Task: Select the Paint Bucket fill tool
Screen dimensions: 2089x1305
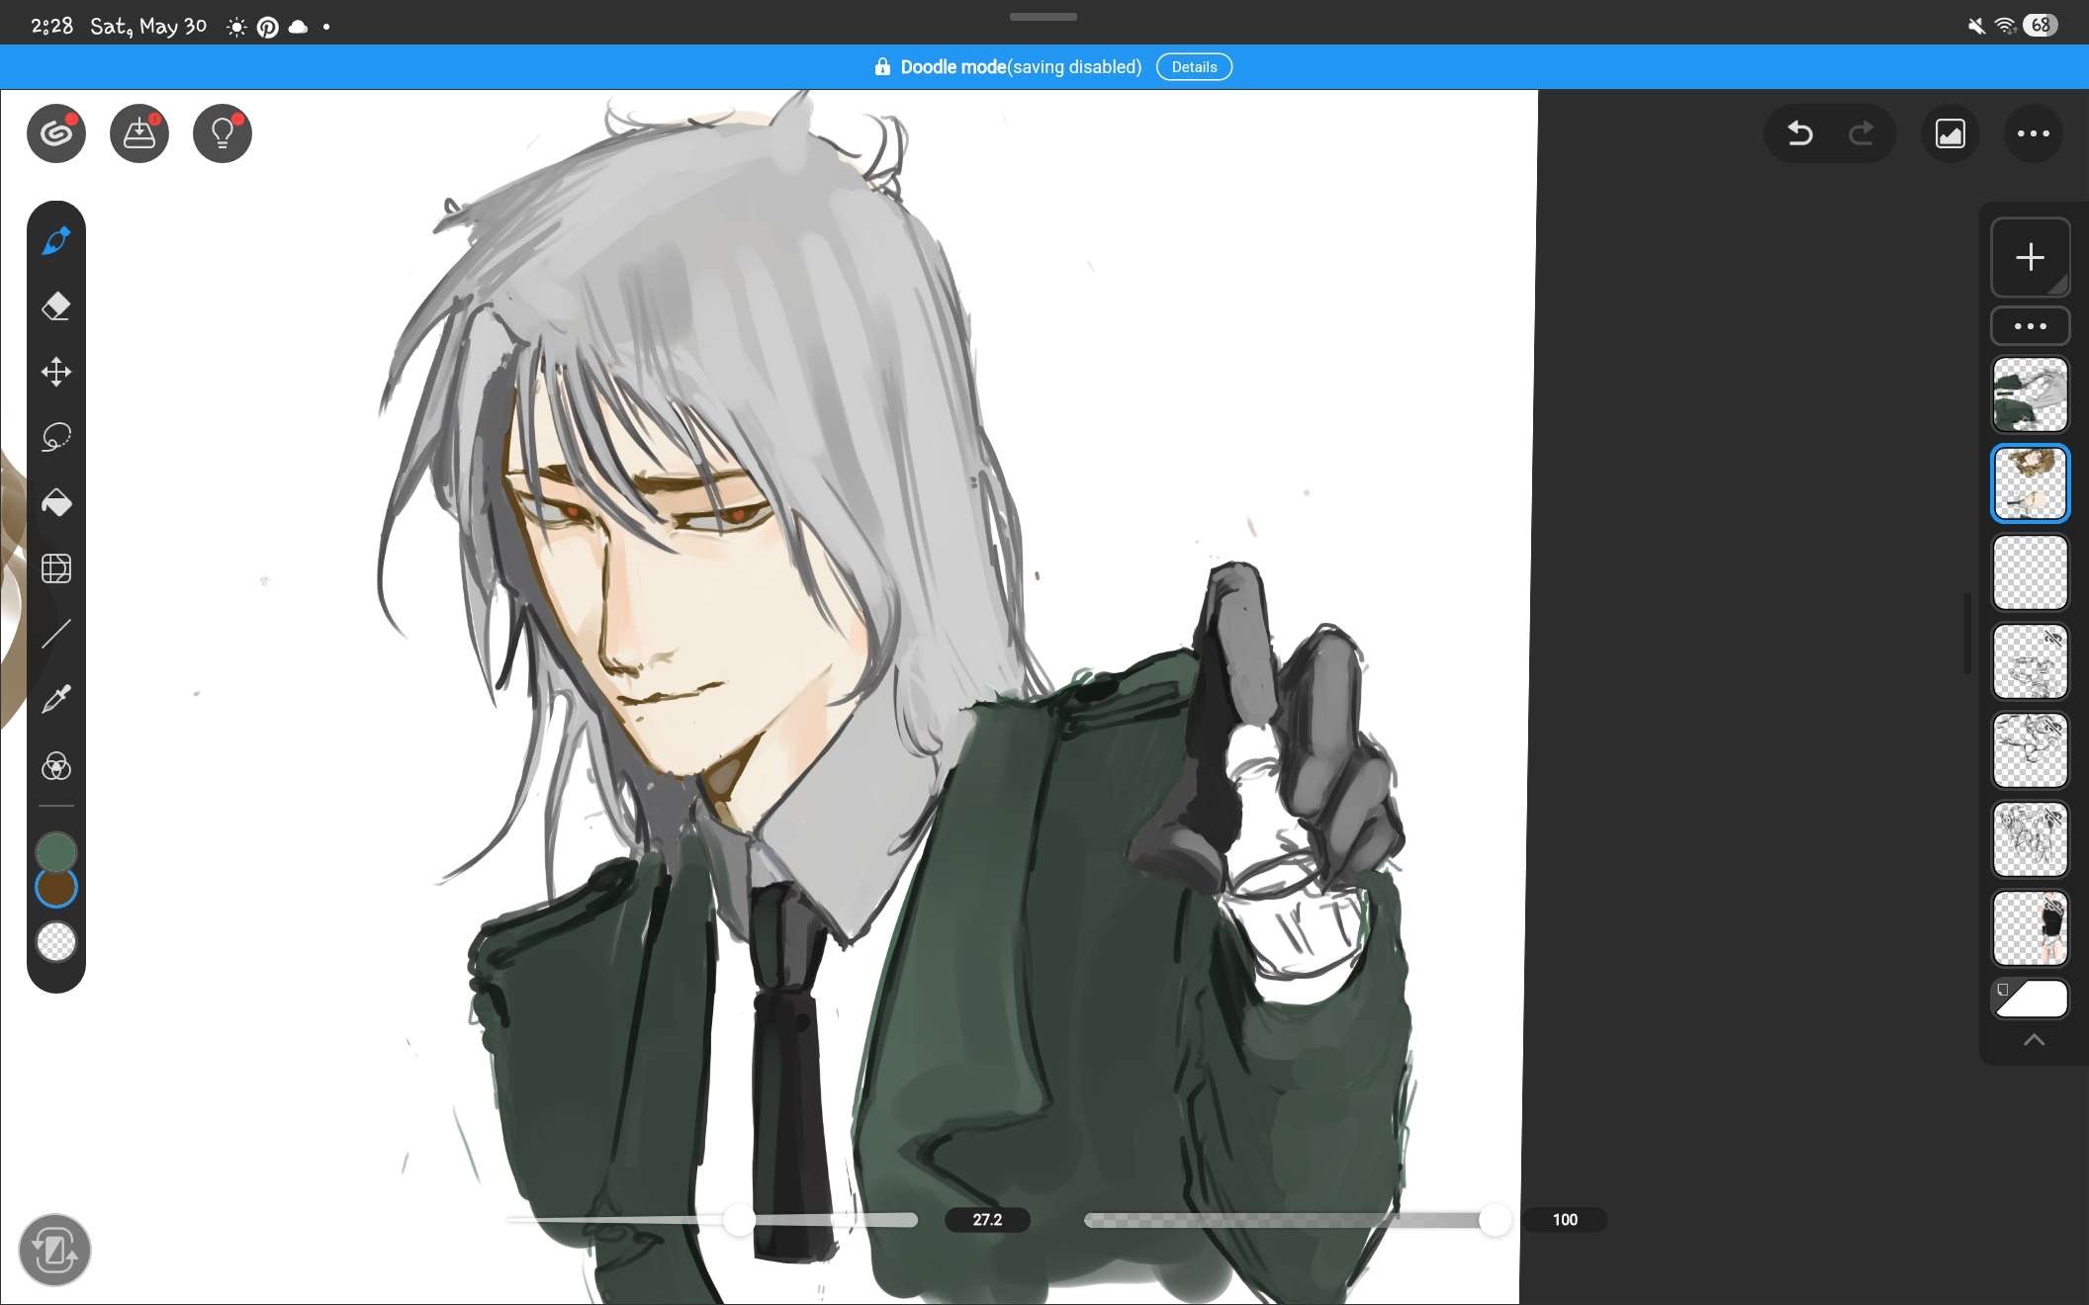Action: [x=56, y=503]
